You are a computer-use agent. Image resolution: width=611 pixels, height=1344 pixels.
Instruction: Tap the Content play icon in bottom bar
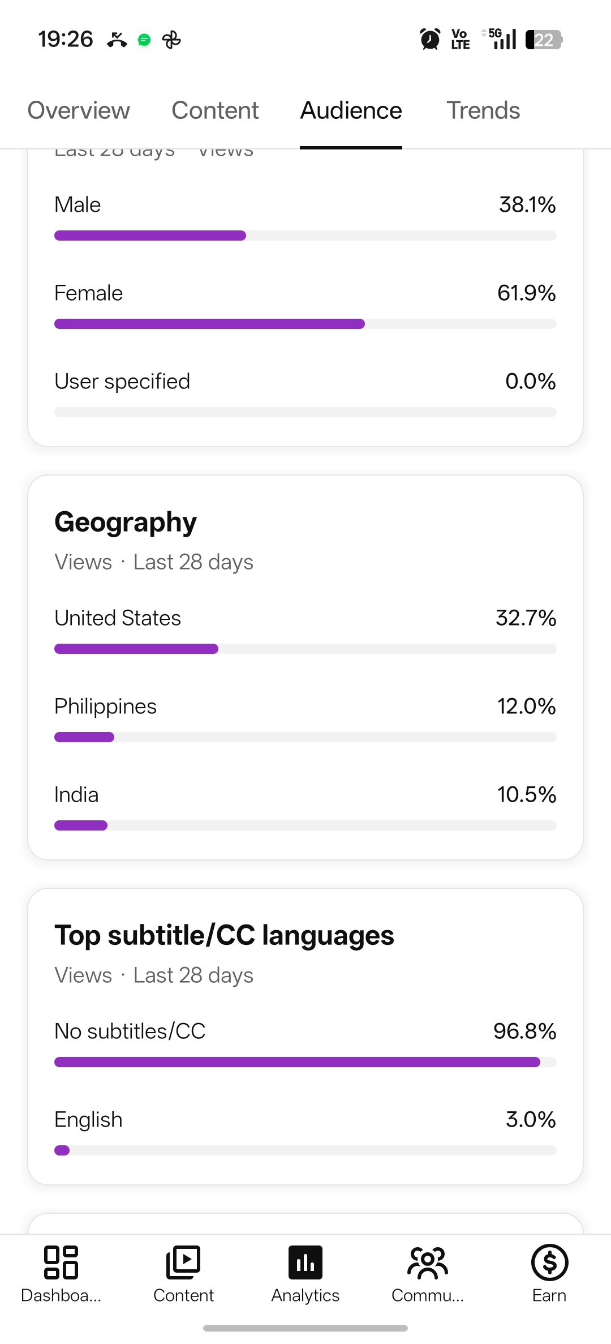(183, 1262)
